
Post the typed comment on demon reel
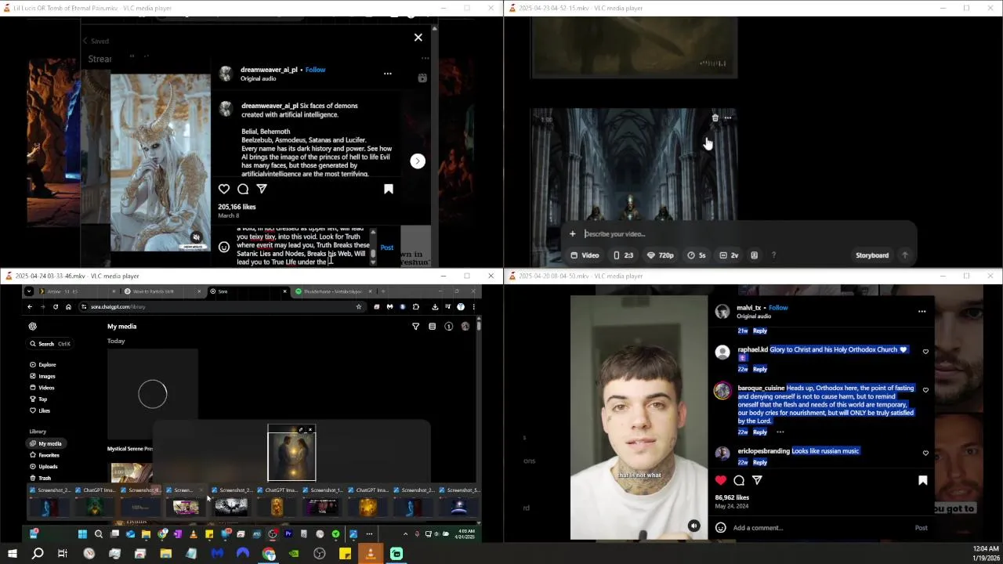pyautogui.click(x=387, y=248)
